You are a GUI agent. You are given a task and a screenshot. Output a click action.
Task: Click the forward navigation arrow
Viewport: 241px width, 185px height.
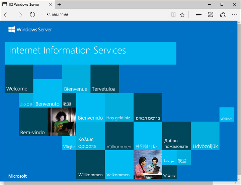coord(19,15)
